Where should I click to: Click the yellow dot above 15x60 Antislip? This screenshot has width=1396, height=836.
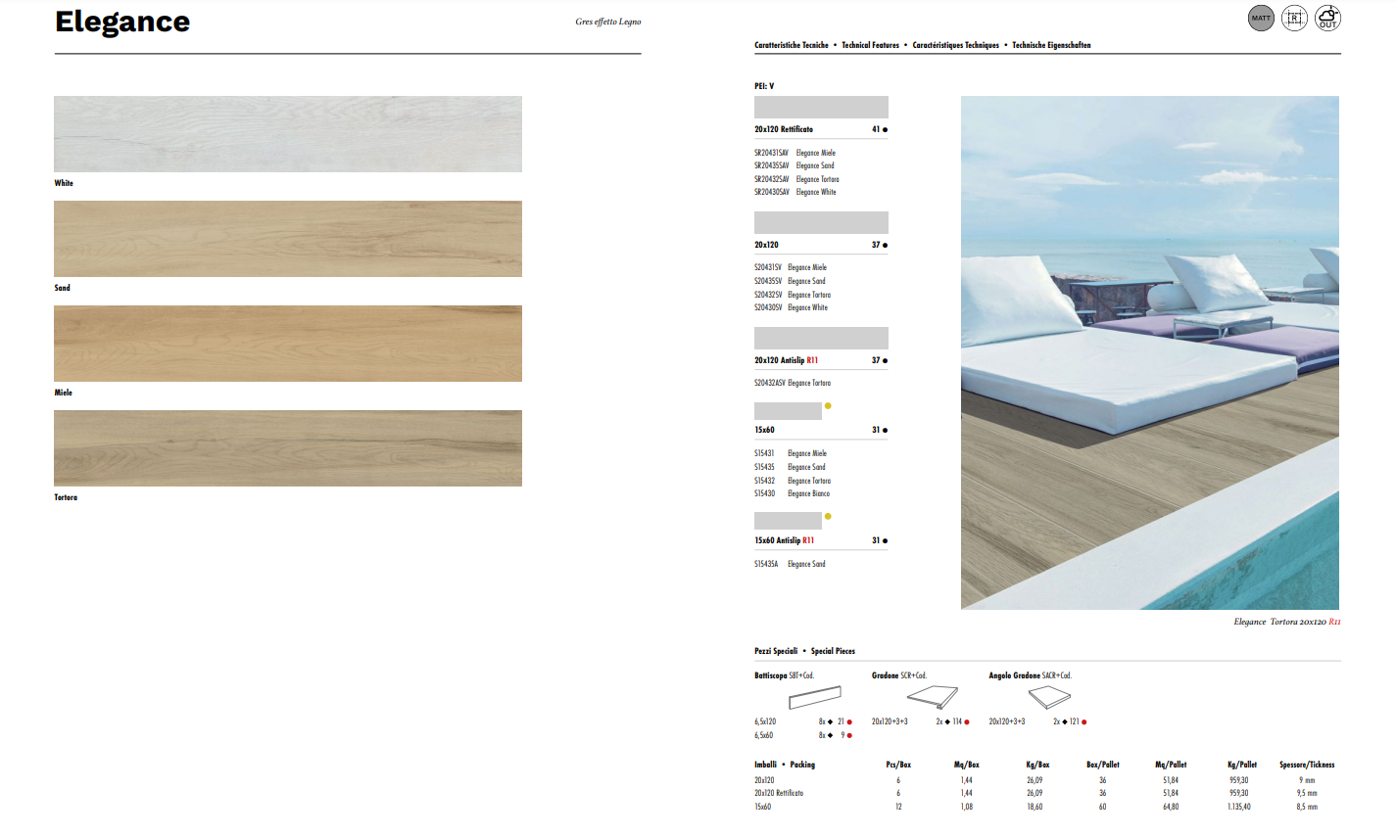coord(828,516)
